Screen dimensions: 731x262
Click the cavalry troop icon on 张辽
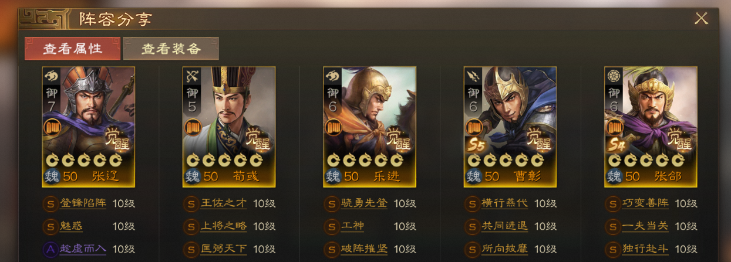pos(50,76)
